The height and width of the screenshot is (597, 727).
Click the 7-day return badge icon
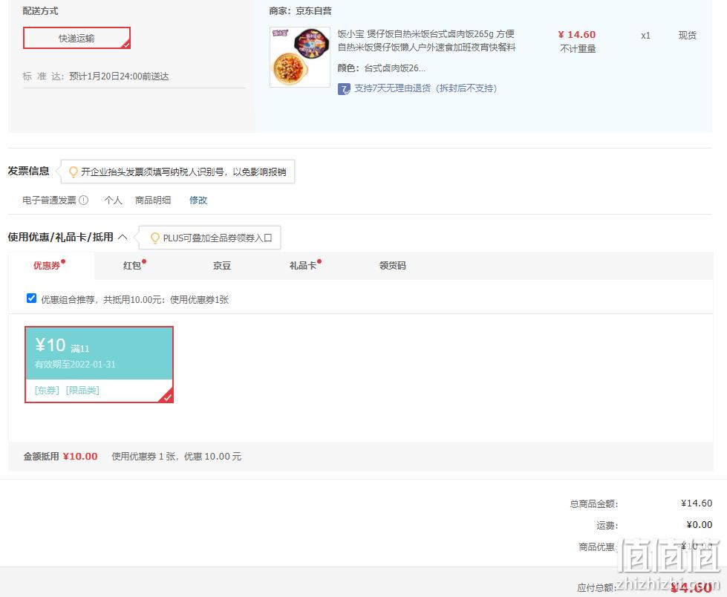pyautogui.click(x=344, y=88)
